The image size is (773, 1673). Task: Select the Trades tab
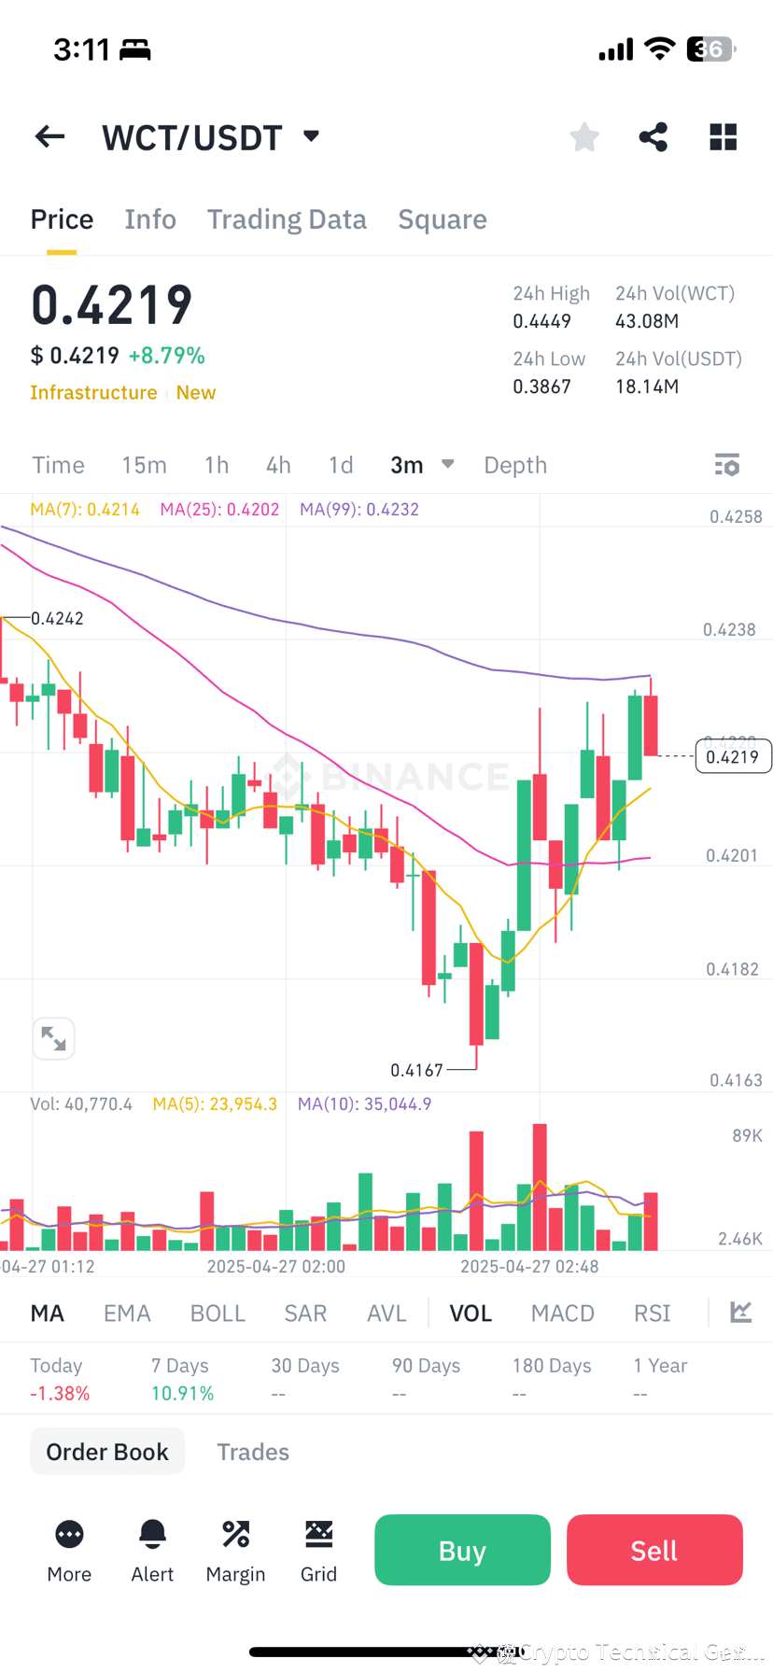point(253,1451)
